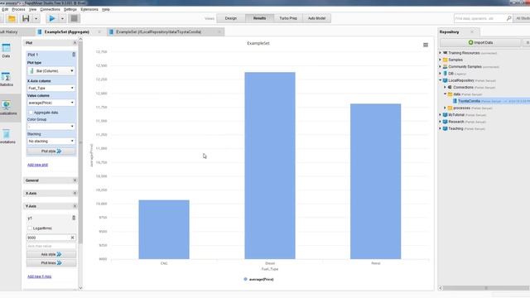Screen dimensions: 530x298
Task: Open the Plot type dropdown
Action: point(51,71)
